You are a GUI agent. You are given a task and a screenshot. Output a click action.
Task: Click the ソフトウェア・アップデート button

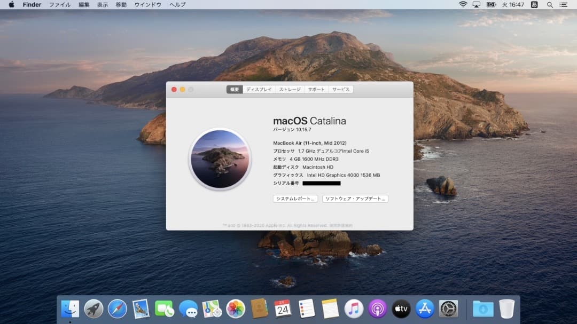[x=355, y=199]
